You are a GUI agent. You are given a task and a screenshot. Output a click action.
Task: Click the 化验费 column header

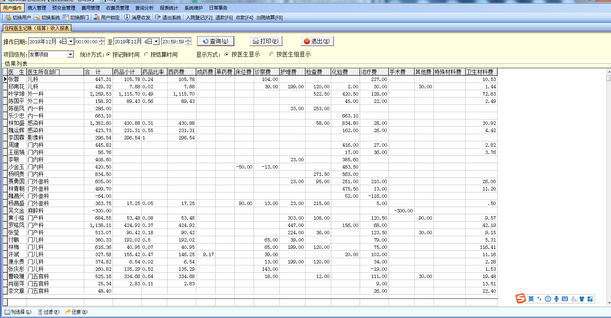(x=345, y=72)
